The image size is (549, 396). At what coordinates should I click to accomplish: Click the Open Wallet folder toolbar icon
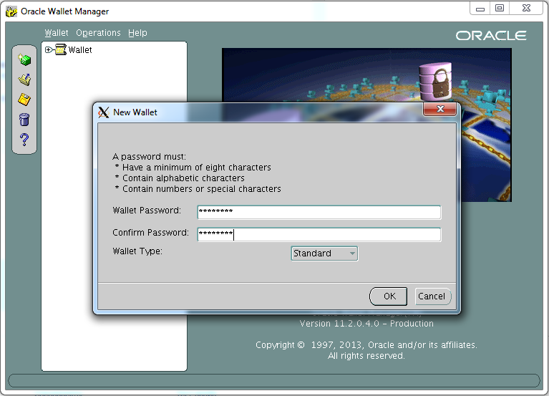tap(24, 79)
